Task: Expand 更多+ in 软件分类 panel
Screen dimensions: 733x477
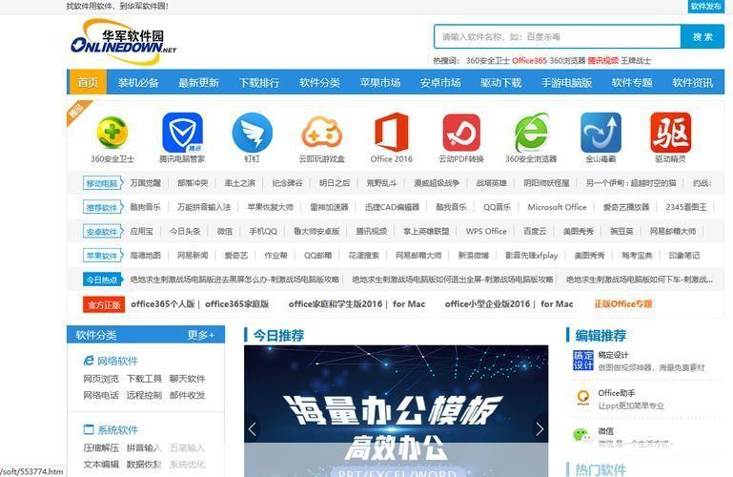Action: click(201, 335)
